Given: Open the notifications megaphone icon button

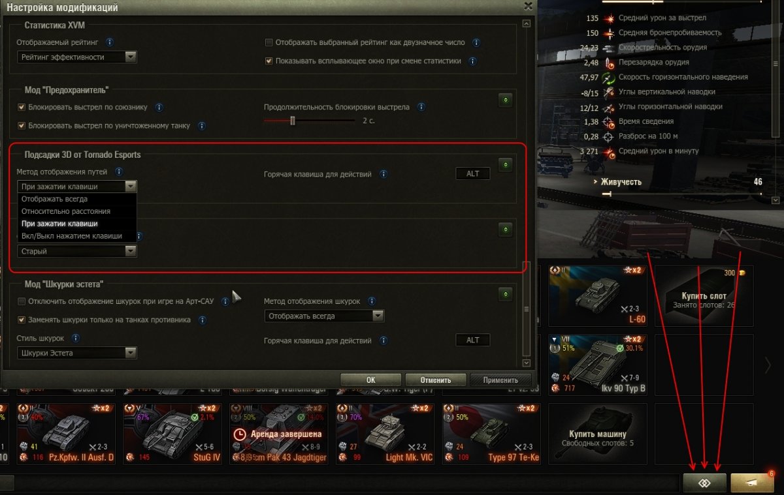Looking at the screenshot, I should point(752,482).
